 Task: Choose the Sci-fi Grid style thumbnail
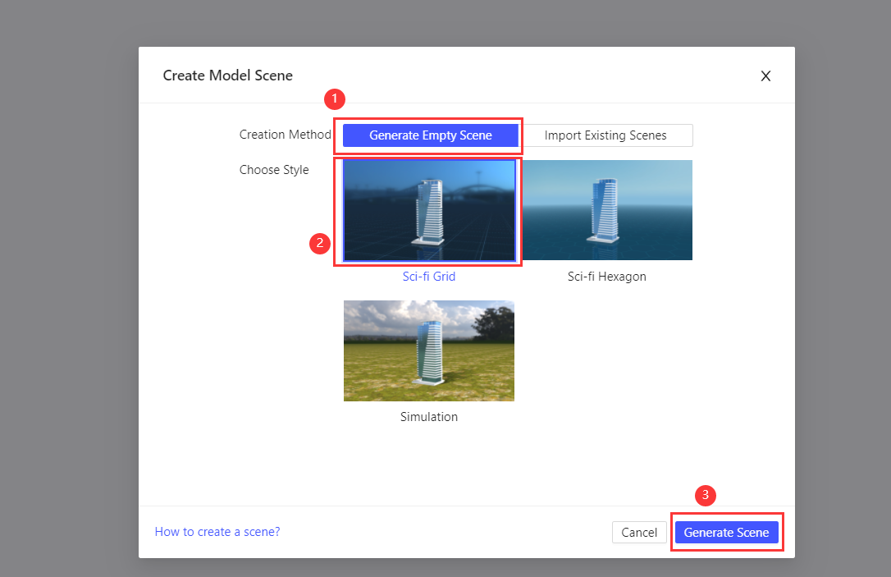pos(427,210)
